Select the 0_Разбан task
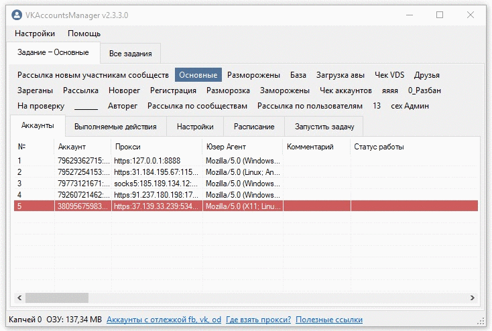 (x=424, y=90)
